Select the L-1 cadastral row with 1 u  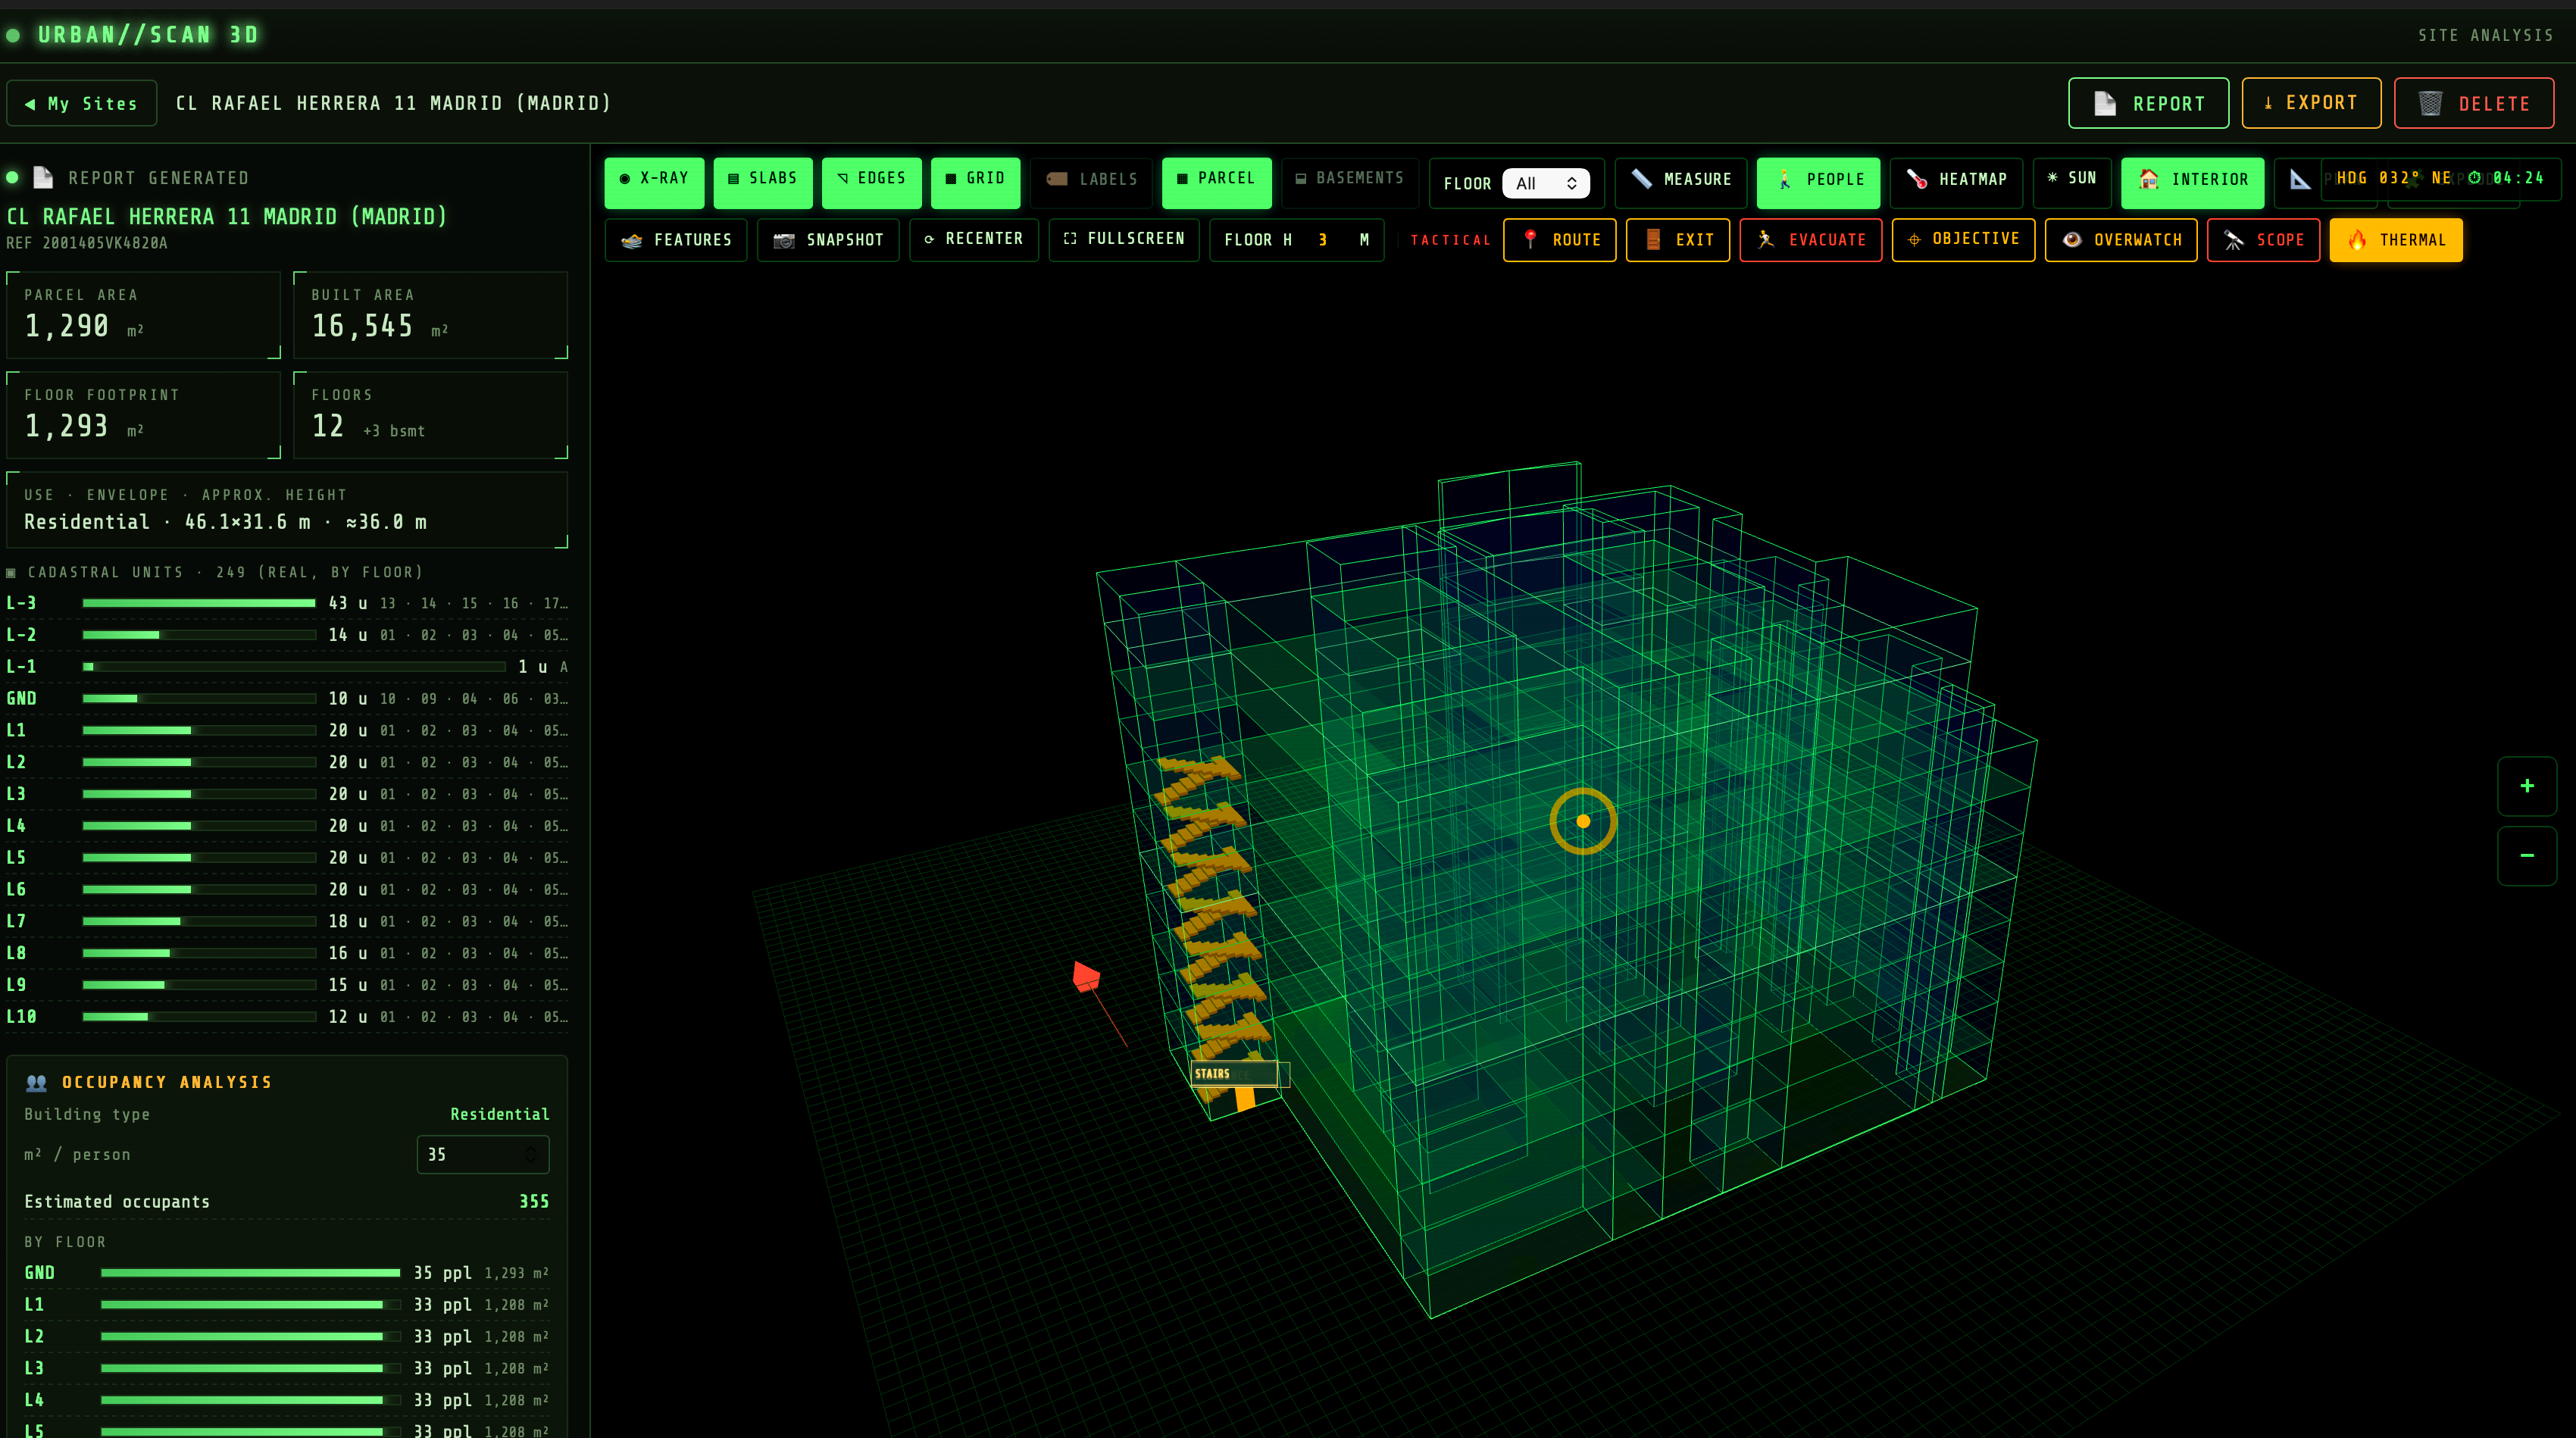[287, 667]
